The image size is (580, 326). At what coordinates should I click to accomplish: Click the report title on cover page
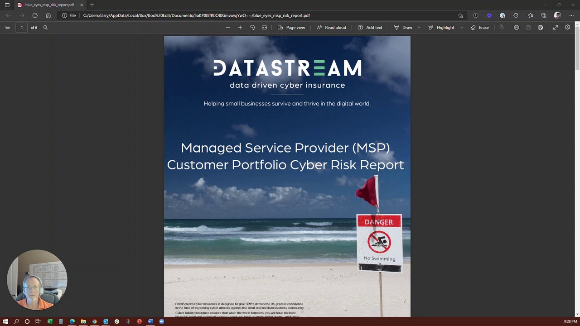285,156
